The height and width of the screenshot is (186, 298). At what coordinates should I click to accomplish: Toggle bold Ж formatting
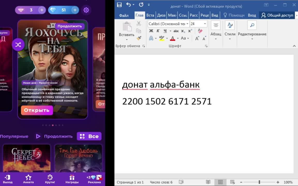151,31
